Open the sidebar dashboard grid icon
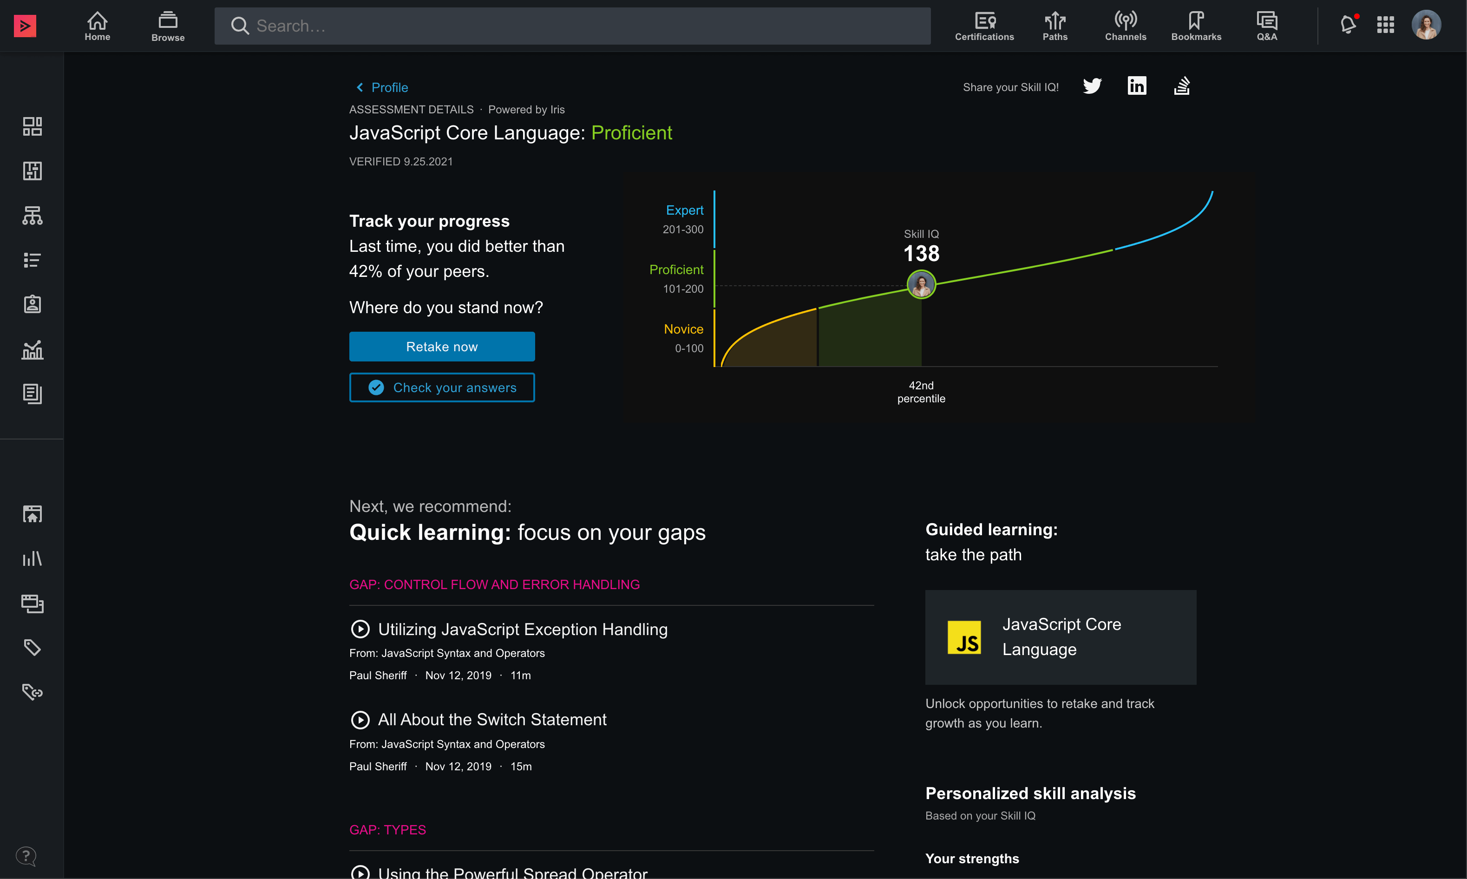The image size is (1467, 879). coord(32,126)
